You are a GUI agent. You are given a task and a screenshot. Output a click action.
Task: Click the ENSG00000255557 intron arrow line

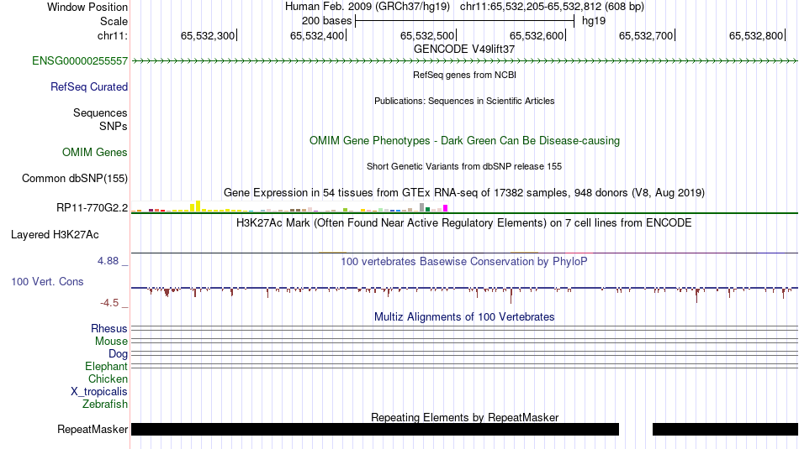coord(464,61)
